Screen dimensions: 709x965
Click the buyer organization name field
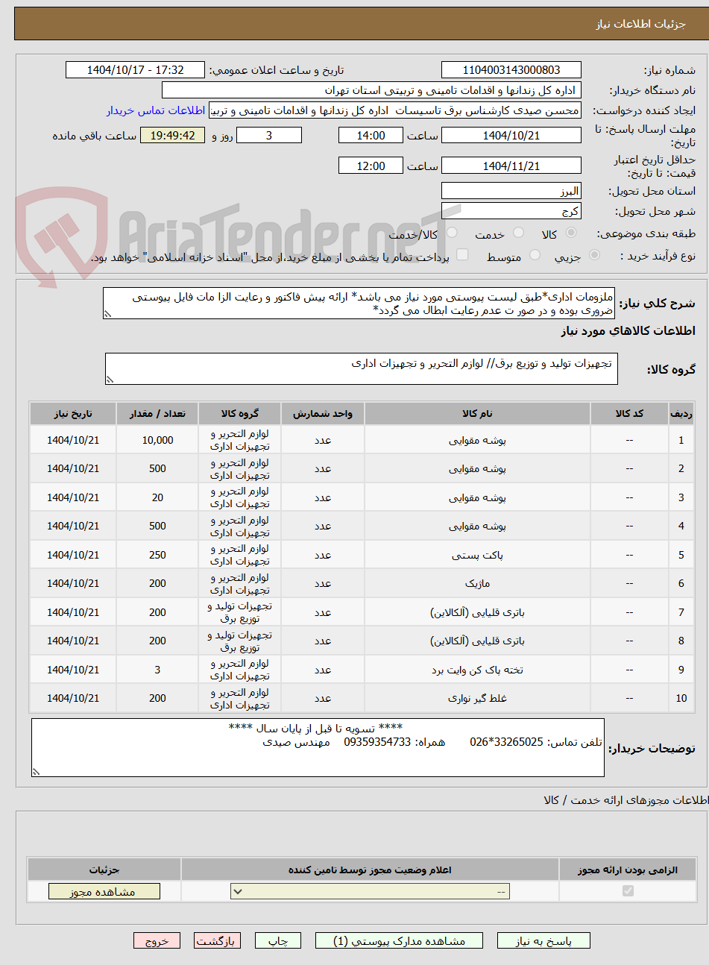[371, 90]
